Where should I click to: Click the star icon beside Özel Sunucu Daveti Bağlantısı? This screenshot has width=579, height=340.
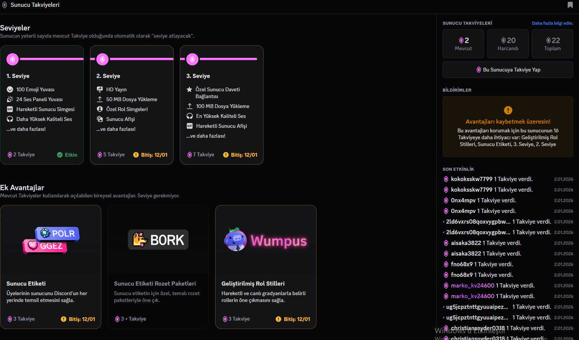tap(189, 89)
